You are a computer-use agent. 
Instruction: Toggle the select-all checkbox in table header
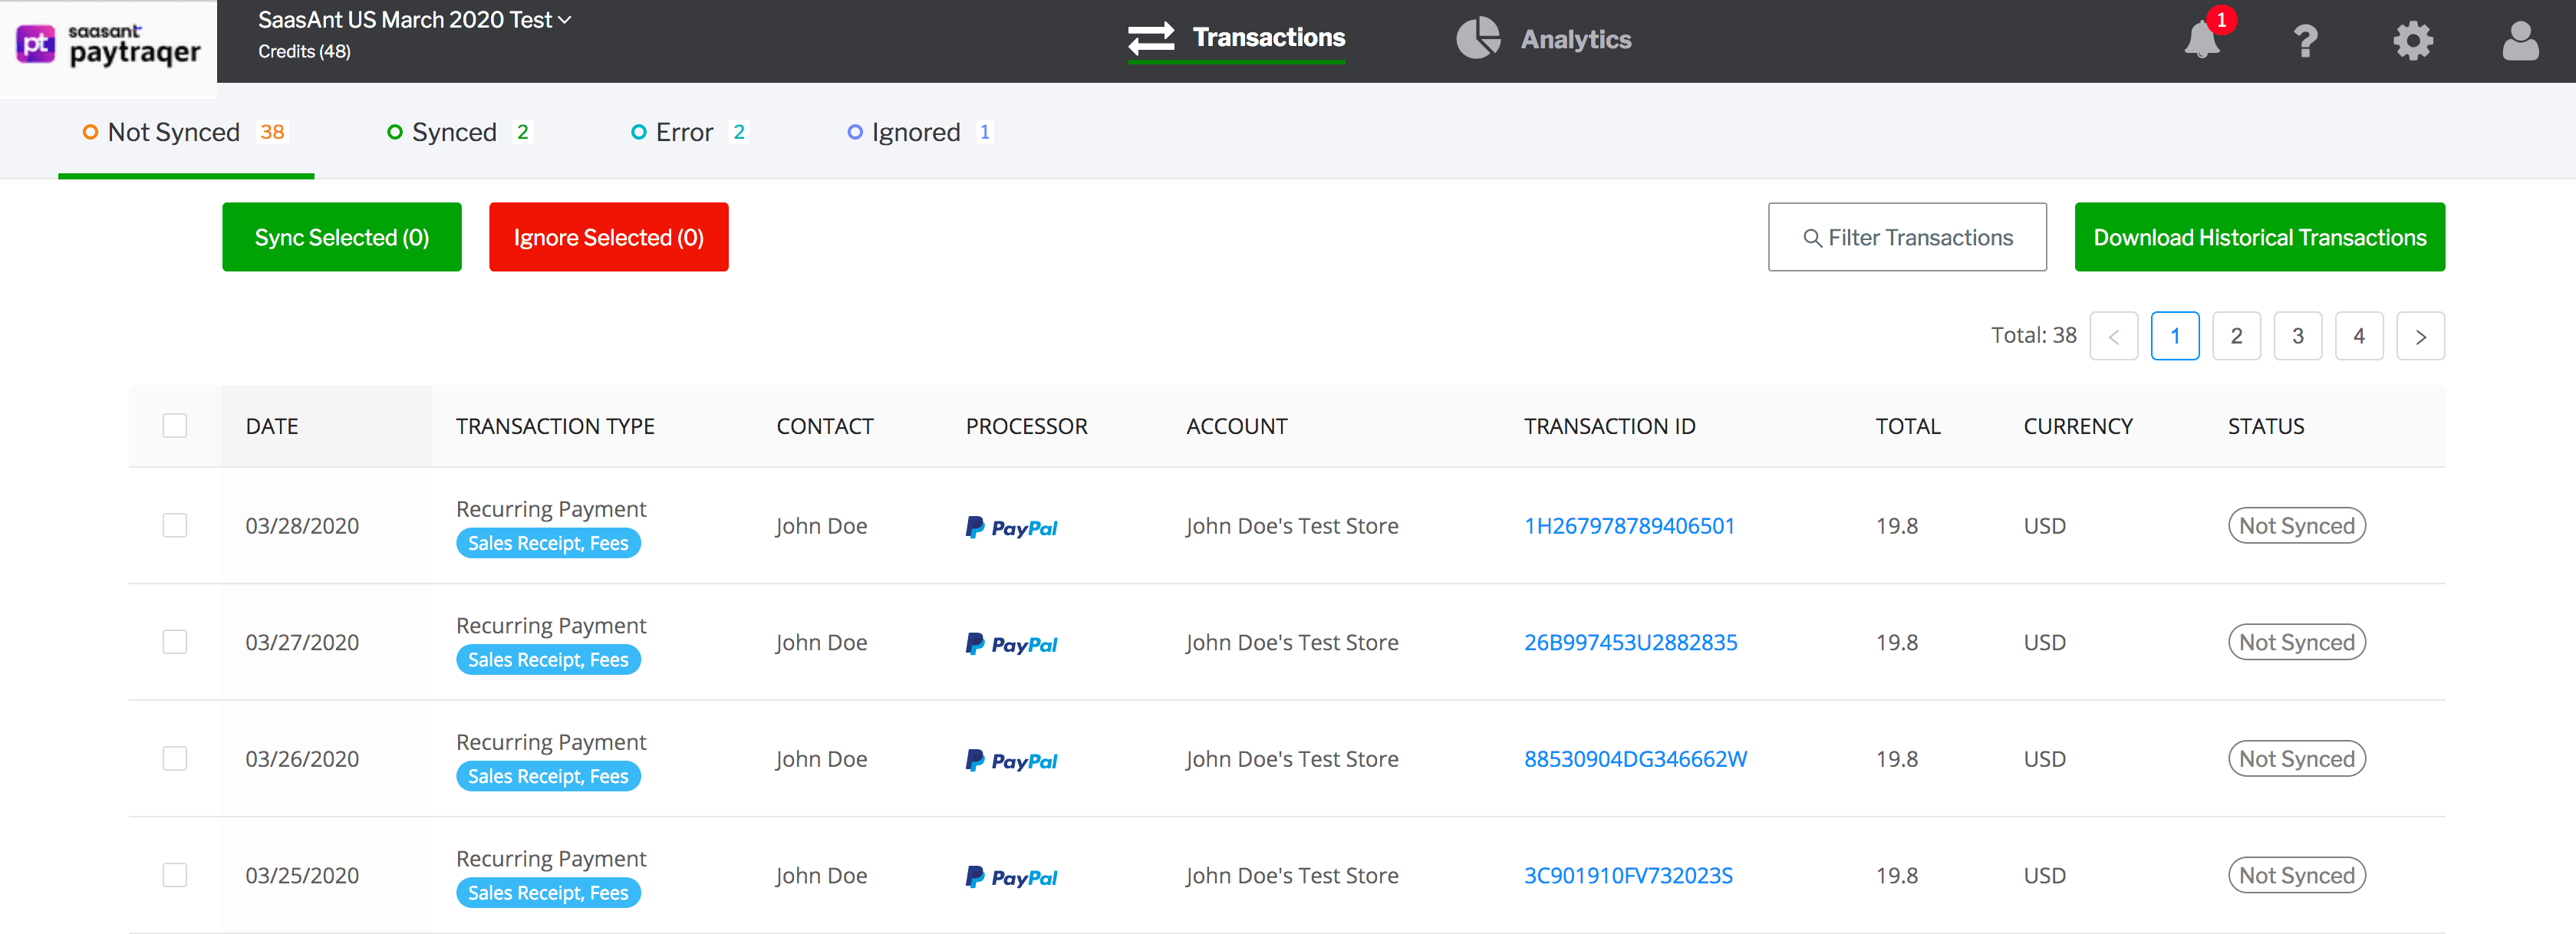(175, 425)
